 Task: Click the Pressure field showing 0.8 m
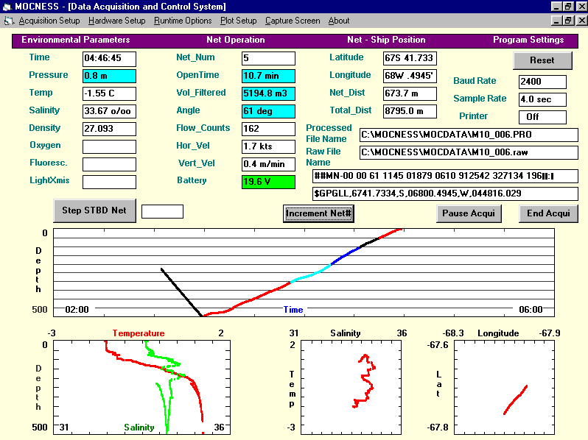(109, 76)
